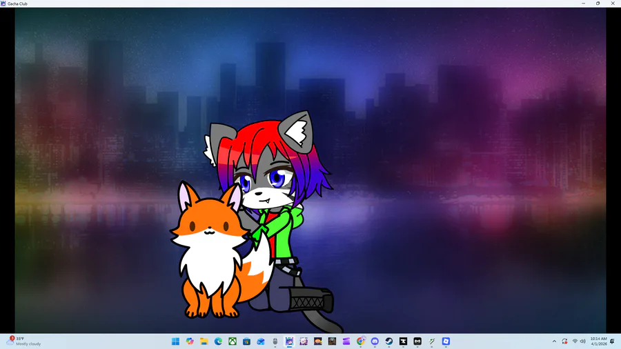Close the Gacha Club window

[613, 3]
